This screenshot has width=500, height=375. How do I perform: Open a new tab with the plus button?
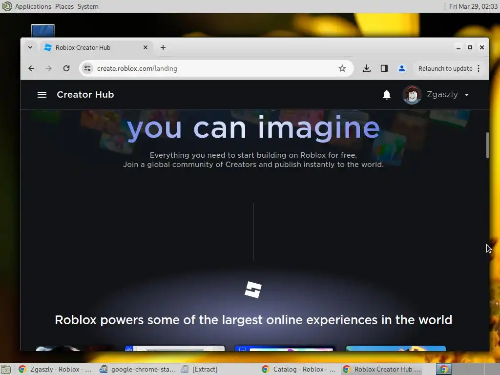[163, 47]
